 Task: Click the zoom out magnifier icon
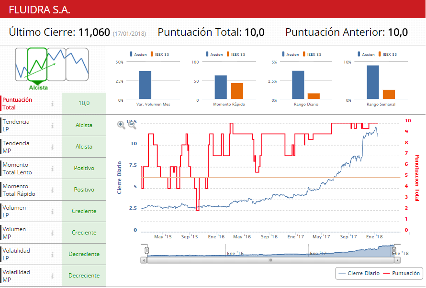[x=132, y=125]
